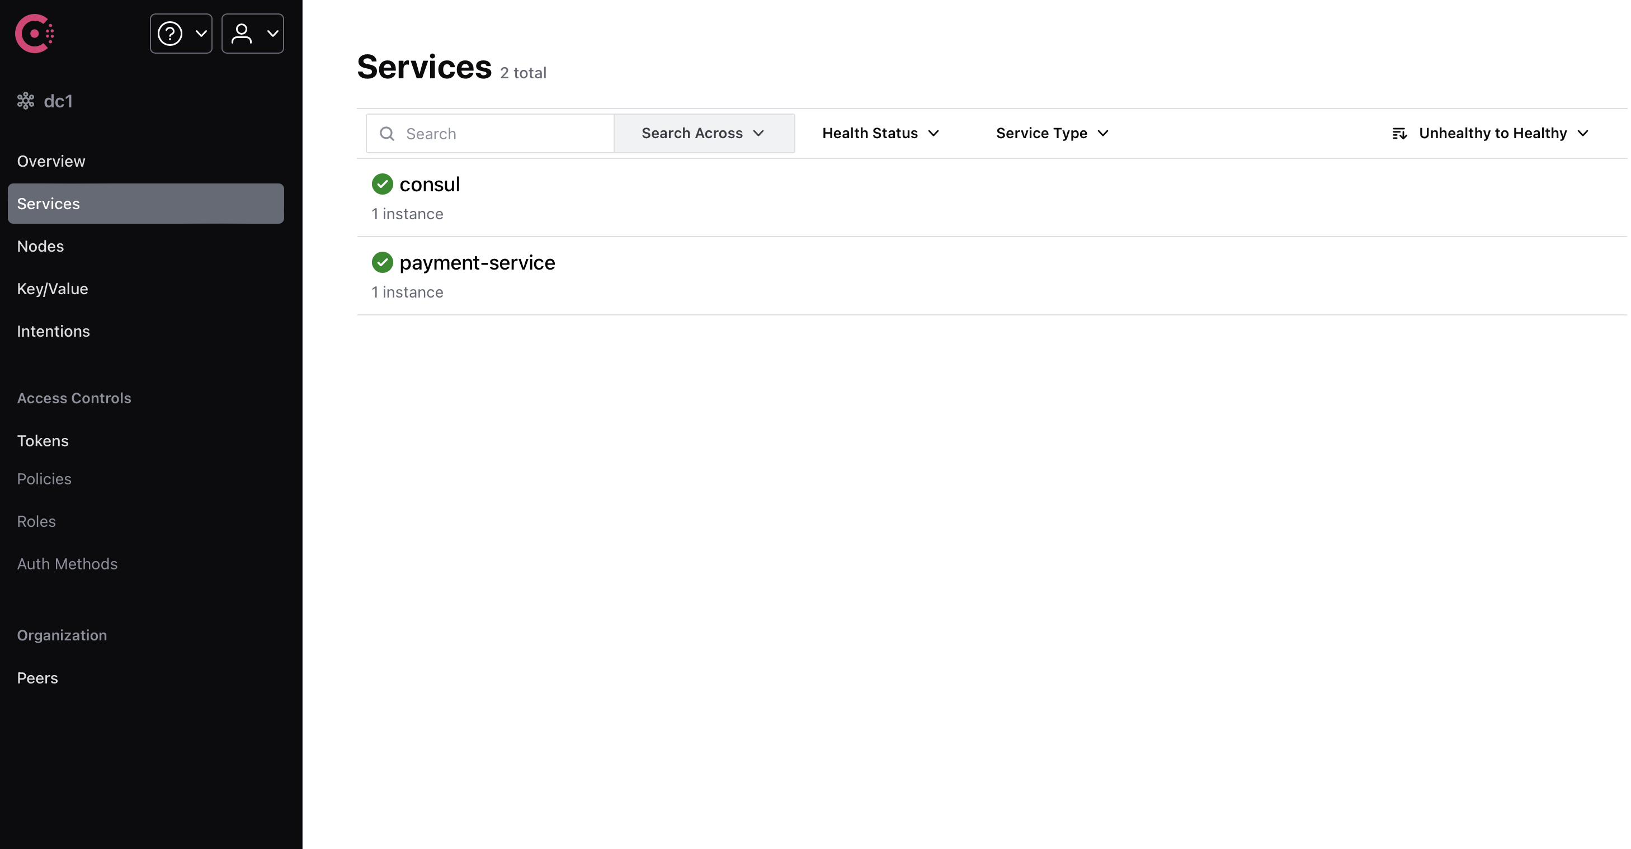Image resolution: width=1631 pixels, height=849 pixels.
Task: Click the Consul logo icon
Action: pos(34,34)
